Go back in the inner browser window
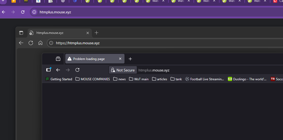 click(x=58, y=70)
